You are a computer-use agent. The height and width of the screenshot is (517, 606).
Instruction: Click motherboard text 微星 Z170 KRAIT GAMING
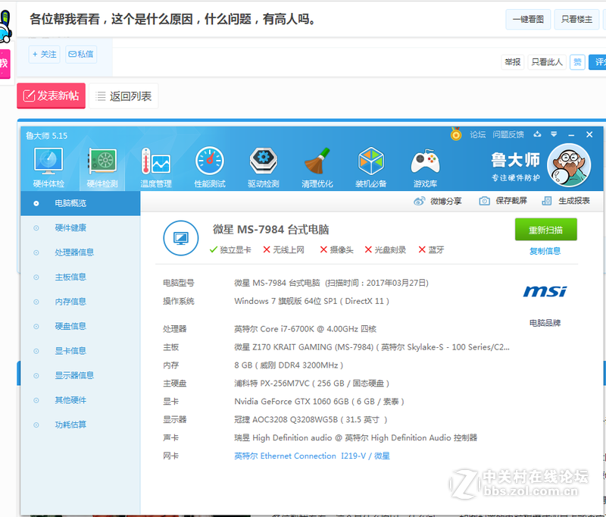tap(372, 347)
